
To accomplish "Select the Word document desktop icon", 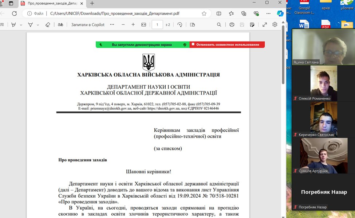I will pos(304,24).
